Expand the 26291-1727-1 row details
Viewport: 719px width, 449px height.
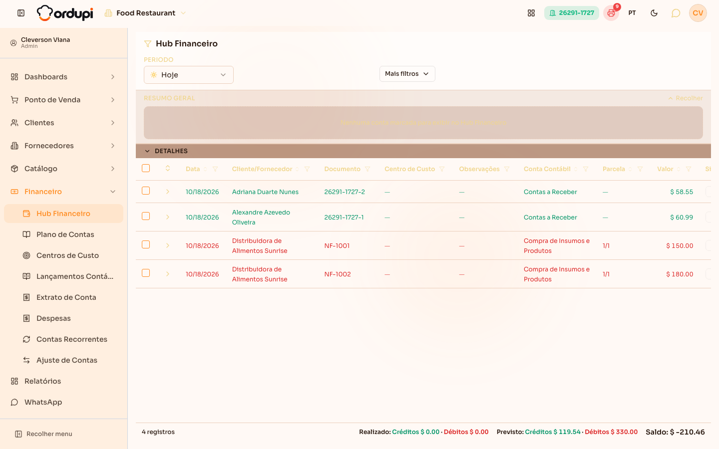tap(168, 218)
